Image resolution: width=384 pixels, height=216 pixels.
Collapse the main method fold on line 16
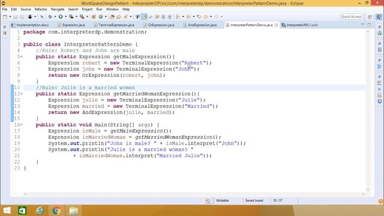tap(22, 124)
